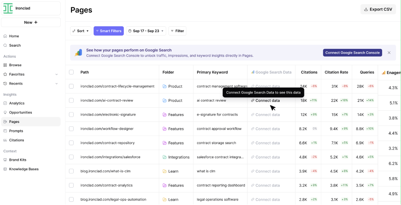Image resolution: width=401 pixels, height=205 pixels.
Task: Click the Home house icon in sidebar
Action: [5, 36]
